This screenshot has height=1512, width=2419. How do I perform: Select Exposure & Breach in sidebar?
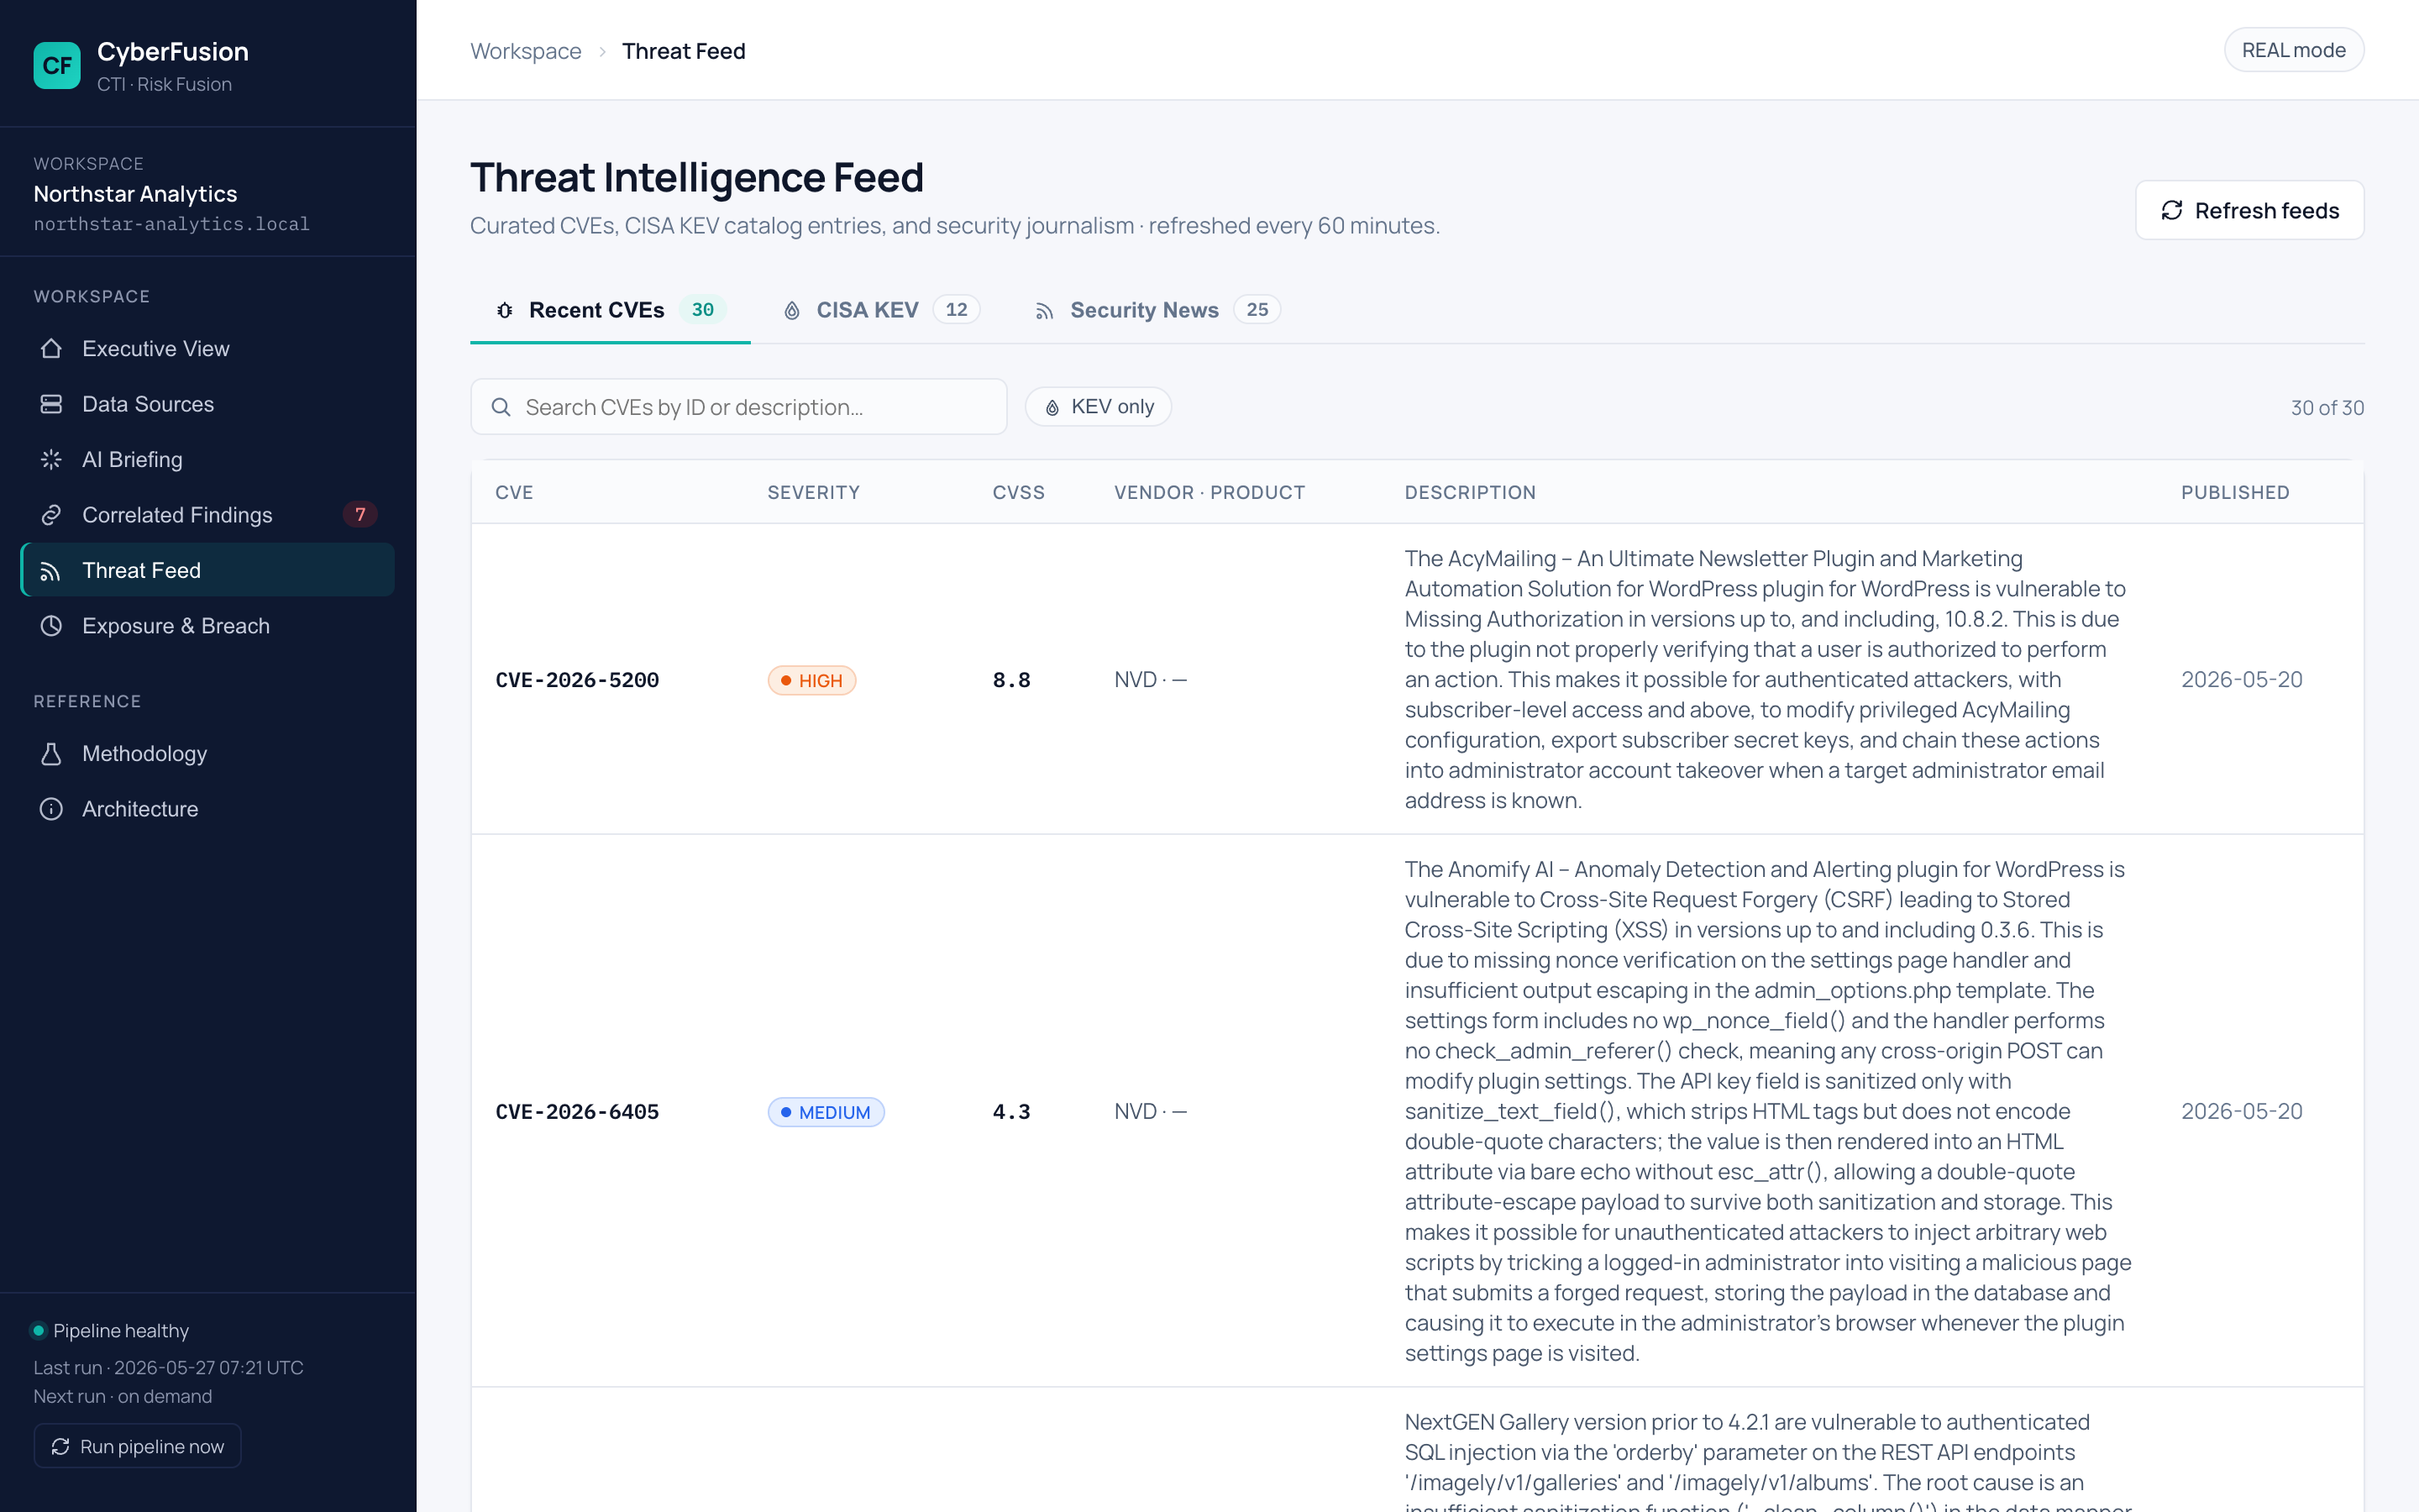(x=207, y=626)
